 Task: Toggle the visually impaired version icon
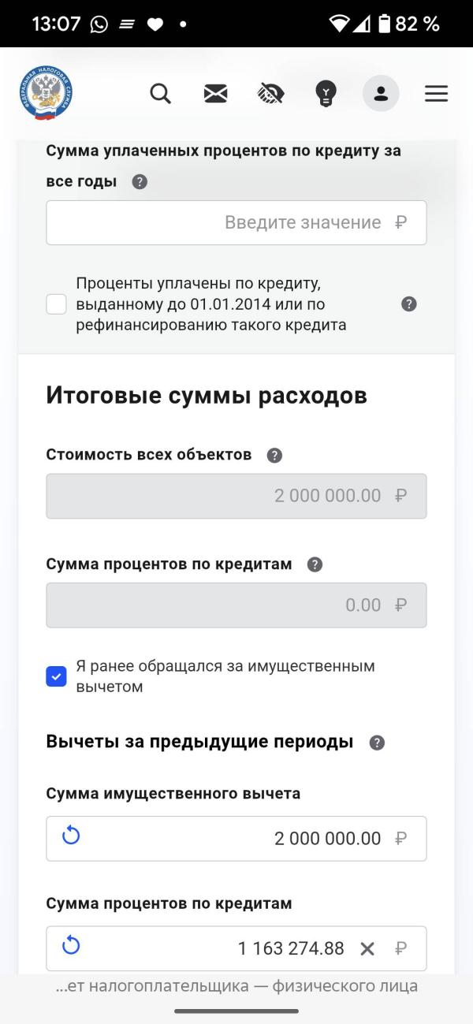270,94
